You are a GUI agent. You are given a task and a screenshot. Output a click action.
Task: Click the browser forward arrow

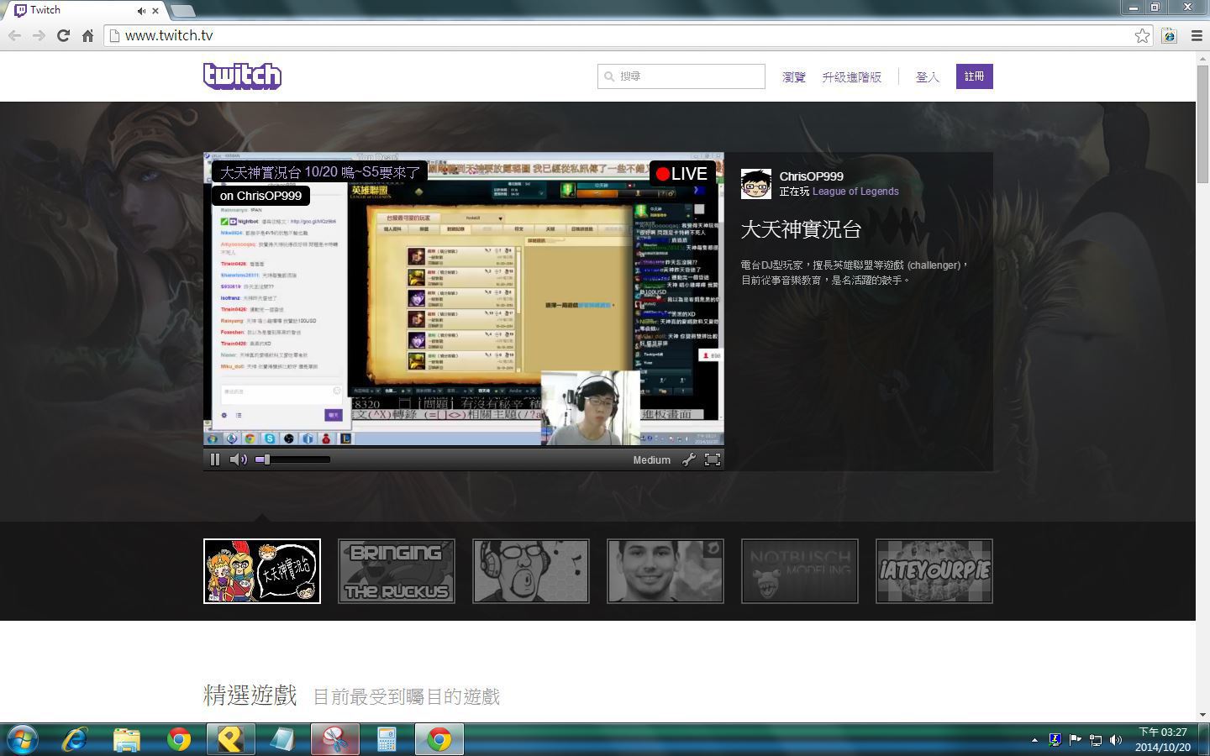click(x=39, y=35)
